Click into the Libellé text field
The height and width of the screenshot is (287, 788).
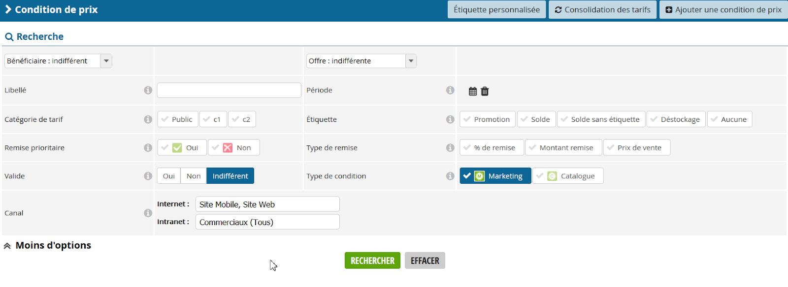[x=229, y=90]
